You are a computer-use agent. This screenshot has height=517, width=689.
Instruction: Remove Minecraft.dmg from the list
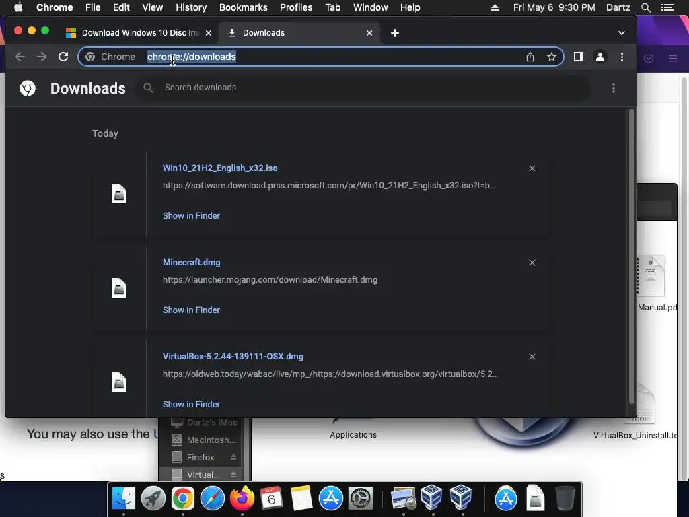coord(532,263)
